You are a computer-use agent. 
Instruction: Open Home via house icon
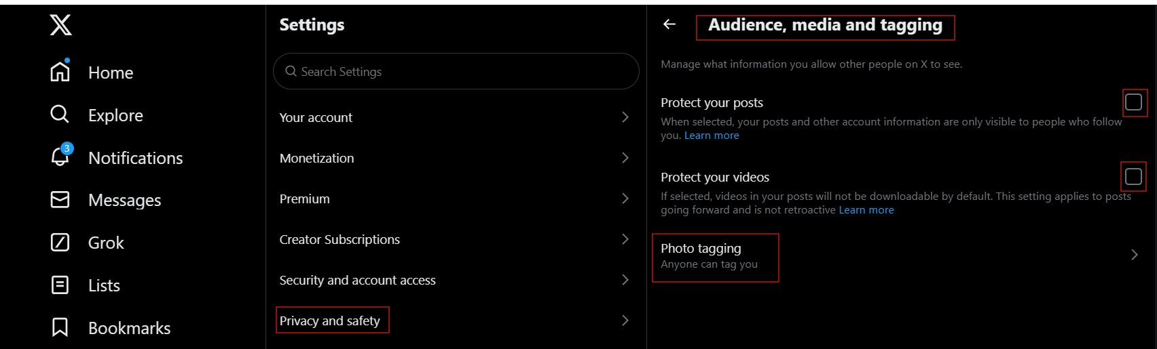60,71
